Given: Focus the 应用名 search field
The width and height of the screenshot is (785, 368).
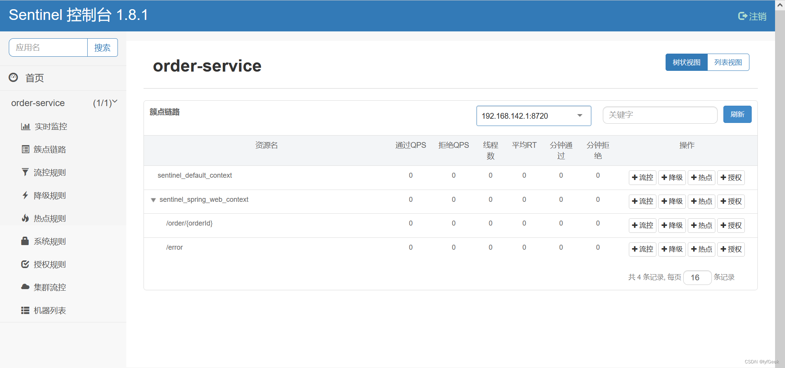Looking at the screenshot, I should point(48,47).
